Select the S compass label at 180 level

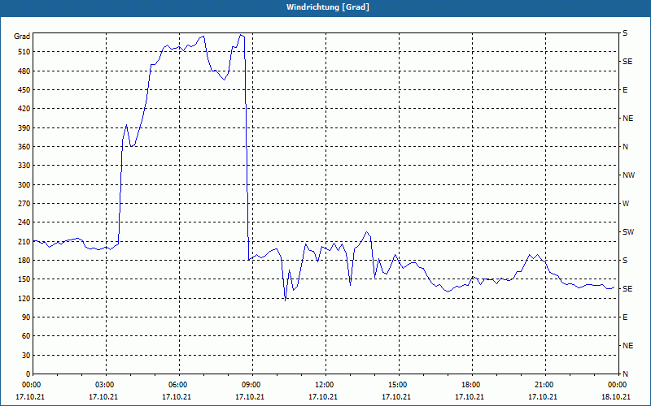625,261
